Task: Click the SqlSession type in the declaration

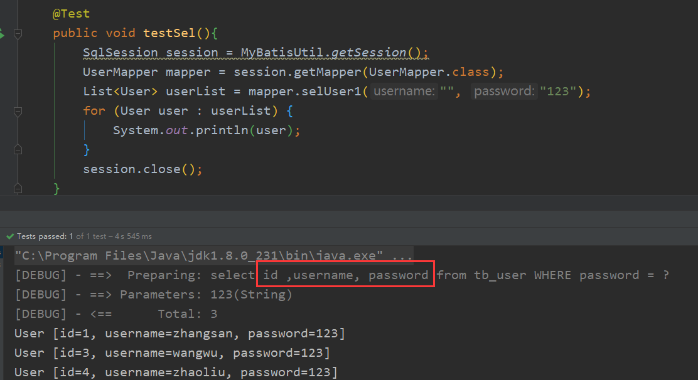Action: coord(120,53)
